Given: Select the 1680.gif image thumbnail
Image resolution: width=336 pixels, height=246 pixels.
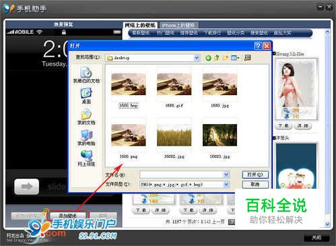Looking at the screenshot, I should point(174,84).
